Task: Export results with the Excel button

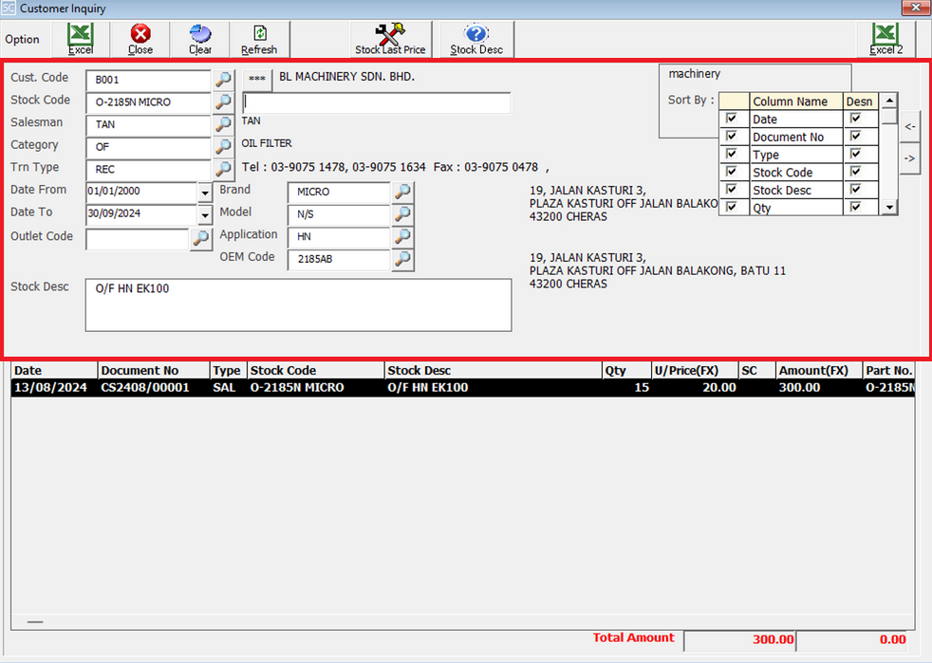Action: click(81, 39)
